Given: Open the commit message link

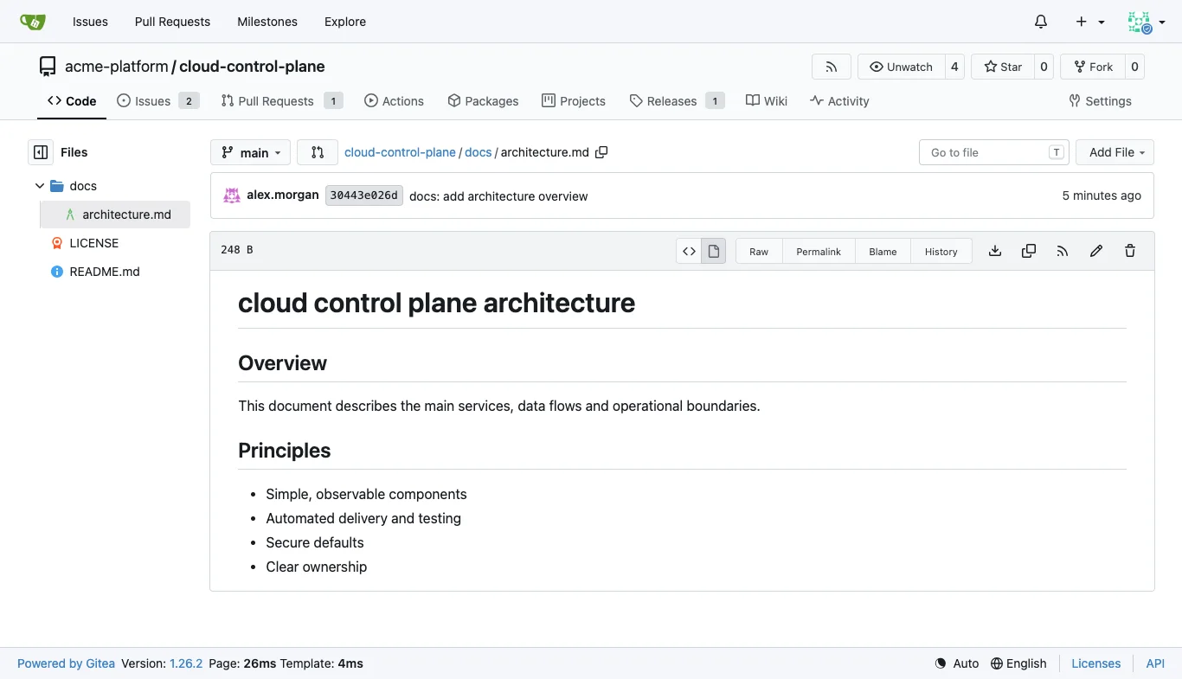Looking at the screenshot, I should pyautogui.click(x=498, y=196).
